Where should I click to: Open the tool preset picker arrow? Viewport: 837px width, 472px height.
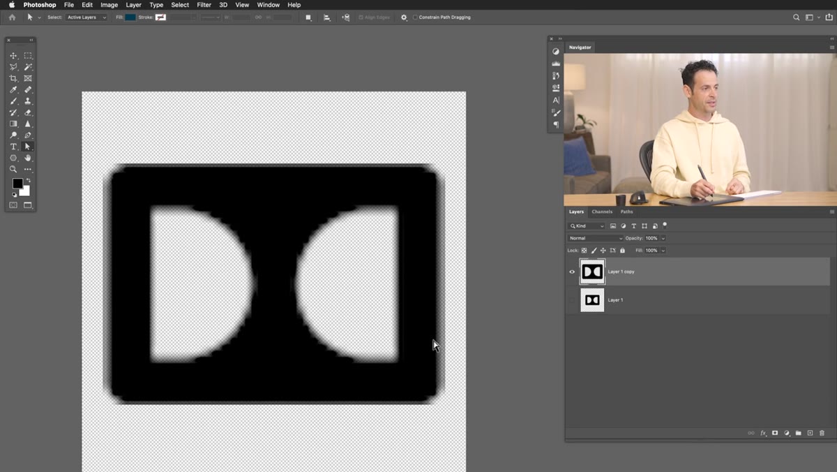39,17
